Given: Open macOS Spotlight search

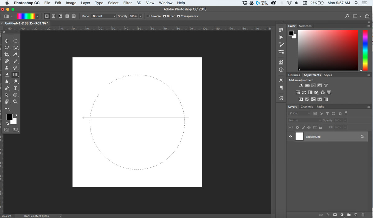Looking at the screenshot, I should (356, 3).
